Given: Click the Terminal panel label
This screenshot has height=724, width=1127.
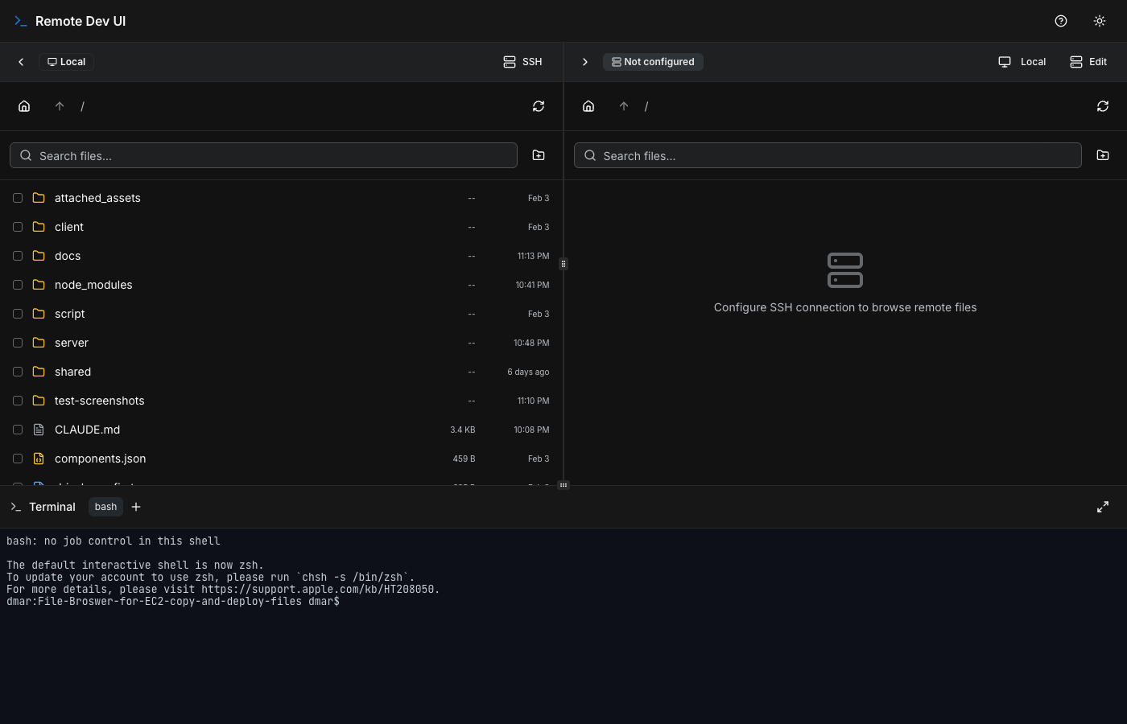Looking at the screenshot, I should (52, 507).
